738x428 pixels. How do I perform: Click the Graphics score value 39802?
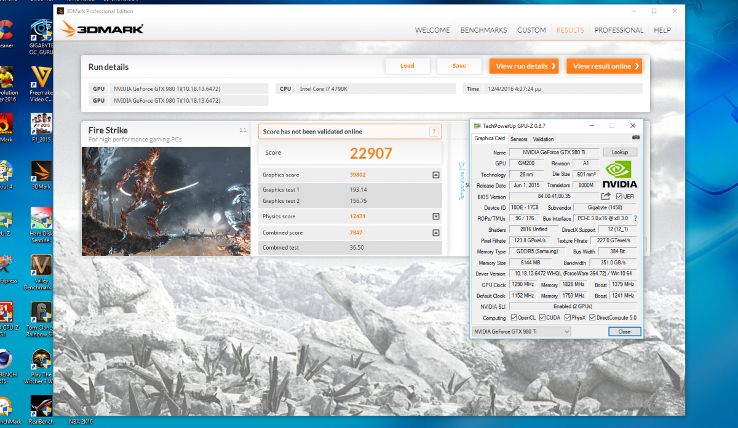click(x=357, y=175)
